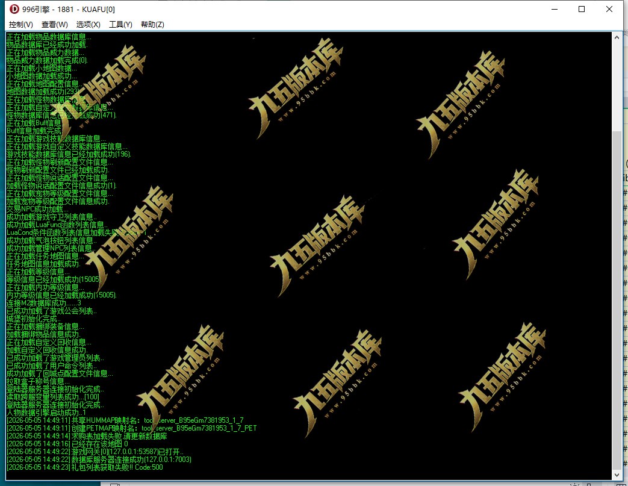The width and height of the screenshot is (628, 486).
Task: Select log line 等级信息已经加载成功(15005)
Action: pos(54,279)
